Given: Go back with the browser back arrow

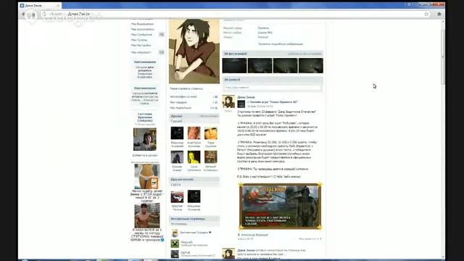Looking at the screenshot, I should click(x=24, y=14).
